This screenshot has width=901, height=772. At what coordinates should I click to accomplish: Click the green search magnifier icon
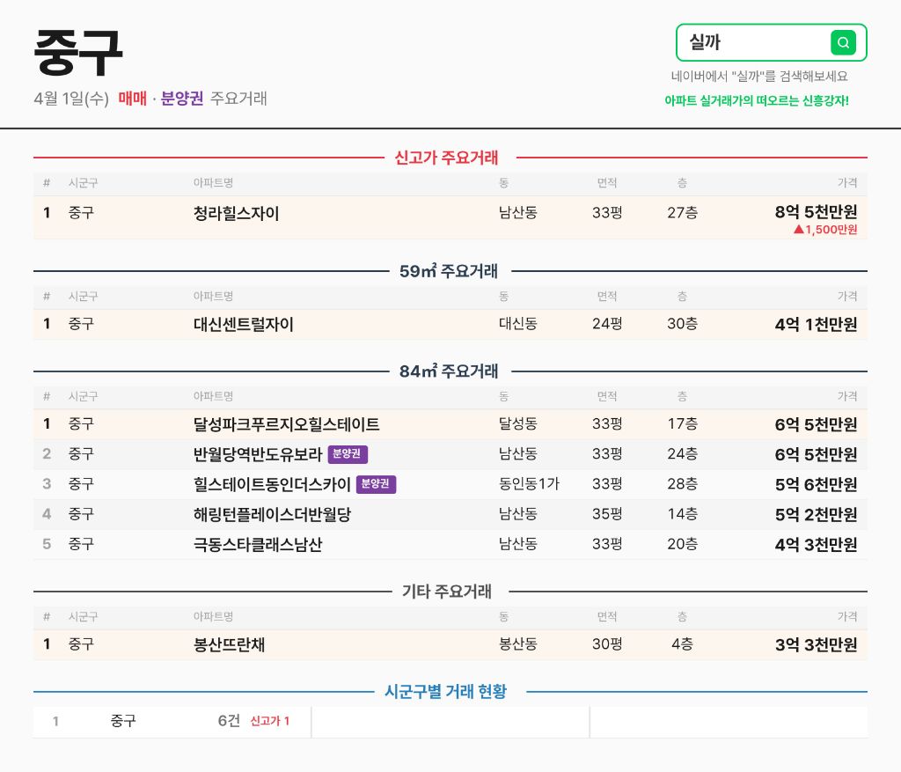point(843,42)
